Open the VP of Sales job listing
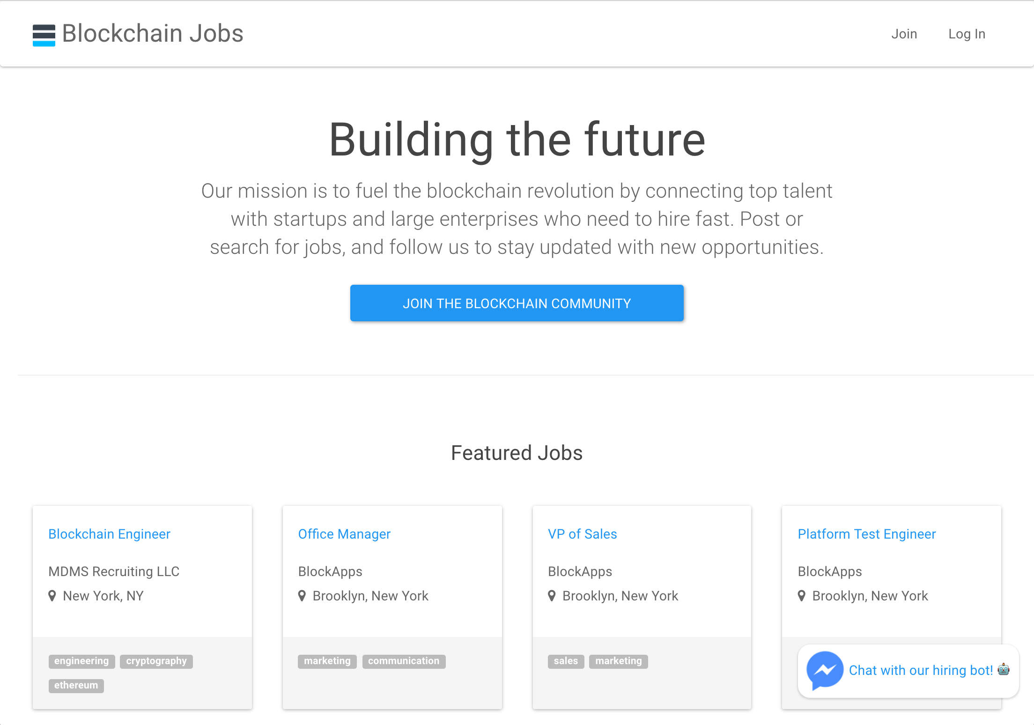The height and width of the screenshot is (725, 1034). (x=582, y=533)
